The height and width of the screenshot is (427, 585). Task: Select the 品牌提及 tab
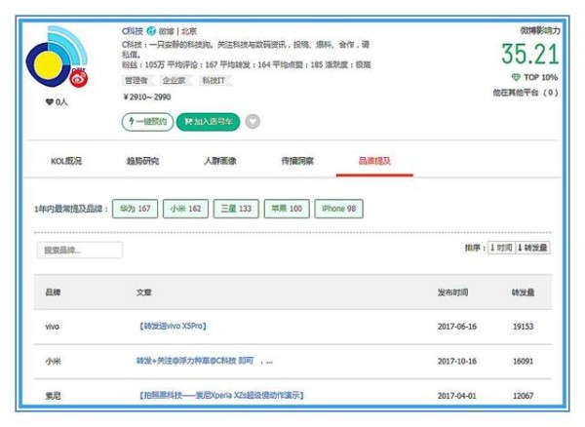pyautogui.click(x=374, y=161)
